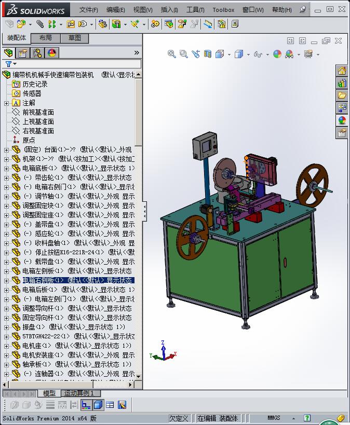Open the Section View icon

point(208,54)
